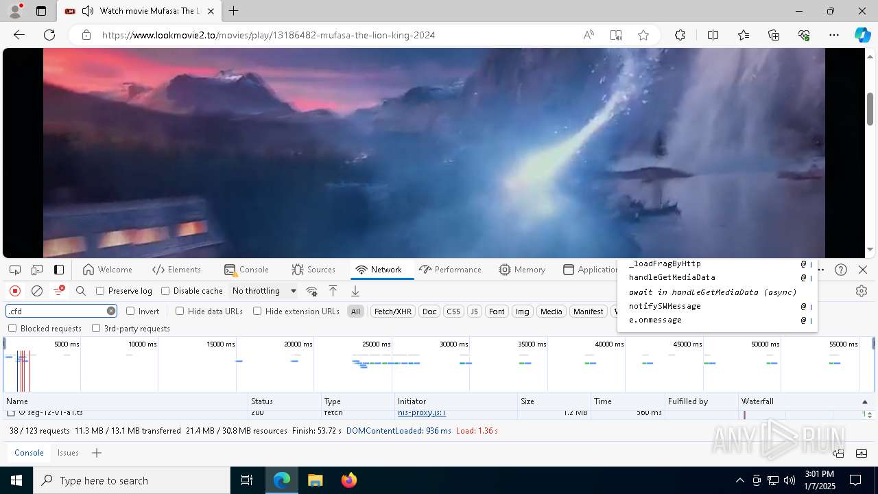Open Network panel settings gear
878x494 pixels.
(x=862, y=291)
